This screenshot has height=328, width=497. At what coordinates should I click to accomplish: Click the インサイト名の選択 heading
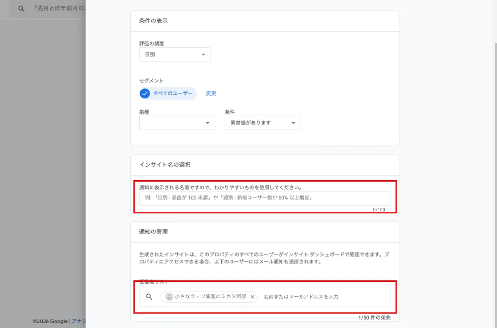pos(165,165)
